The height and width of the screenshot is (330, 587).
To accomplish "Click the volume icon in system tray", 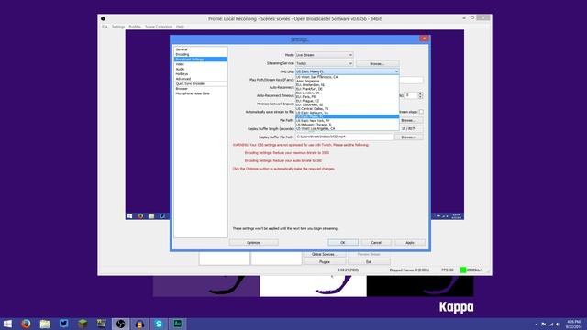I will [x=558, y=324].
